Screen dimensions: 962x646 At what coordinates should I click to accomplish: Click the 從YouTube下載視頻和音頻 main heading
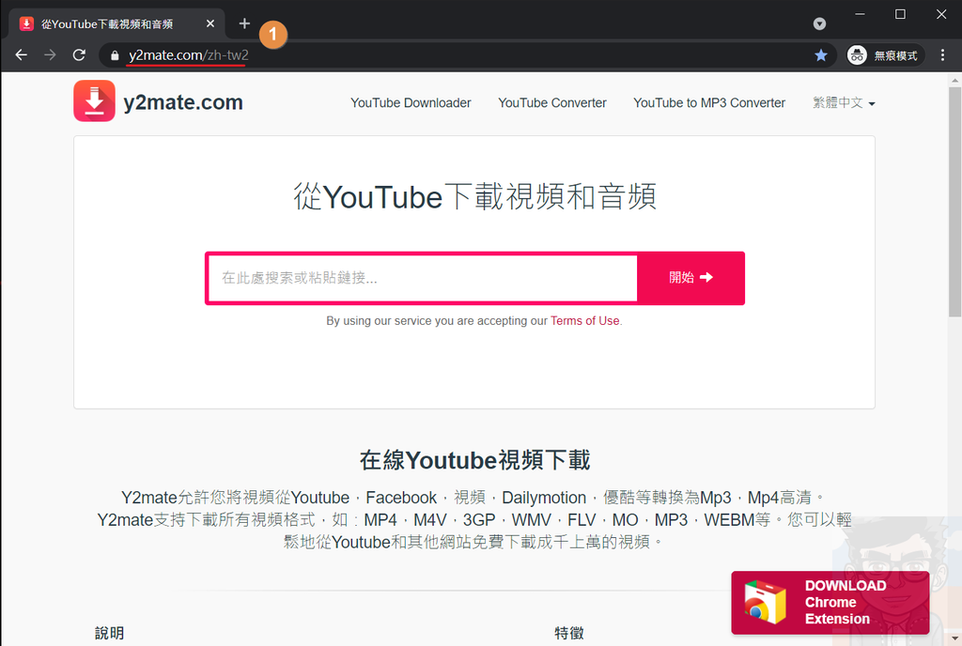(474, 196)
